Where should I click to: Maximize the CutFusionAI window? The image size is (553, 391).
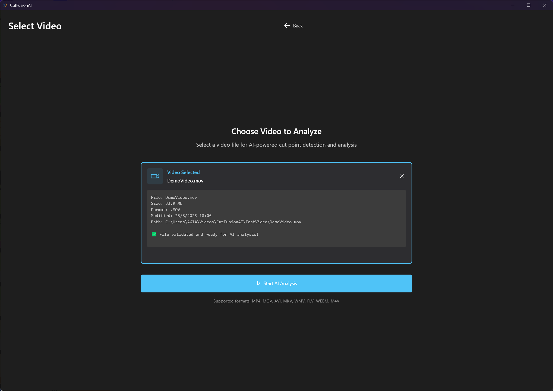point(529,5)
